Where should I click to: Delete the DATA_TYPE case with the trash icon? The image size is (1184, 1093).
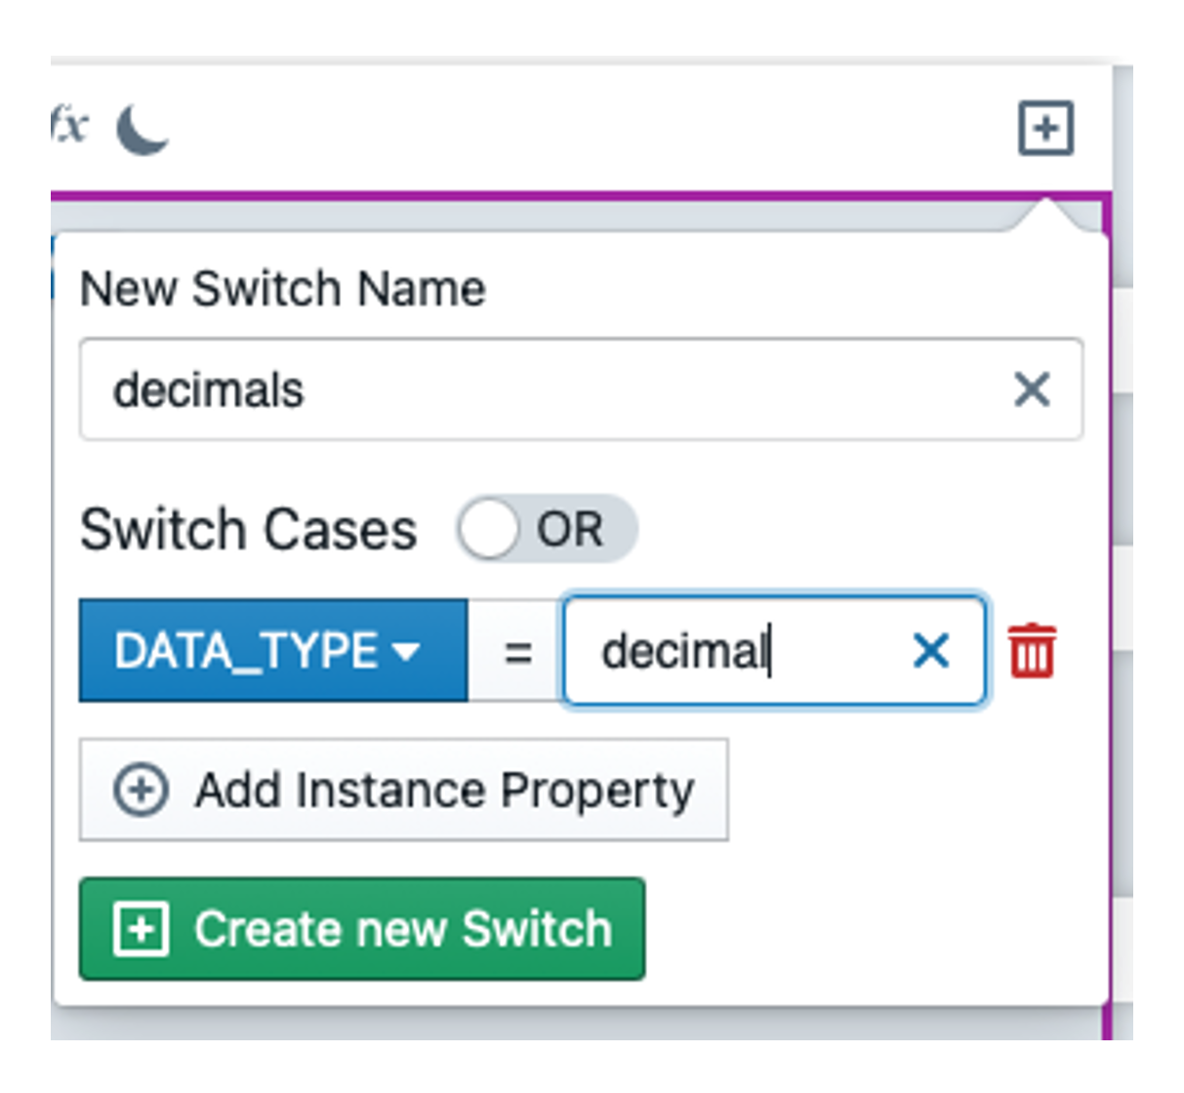pos(1032,651)
